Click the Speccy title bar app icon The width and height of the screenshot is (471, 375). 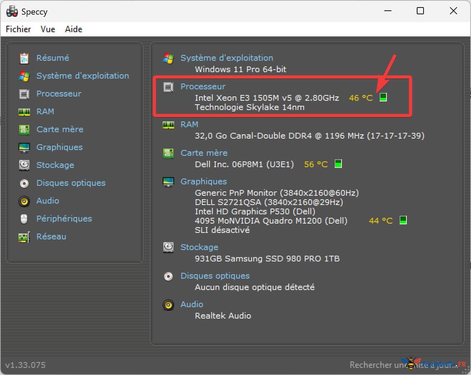coord(12,11)
